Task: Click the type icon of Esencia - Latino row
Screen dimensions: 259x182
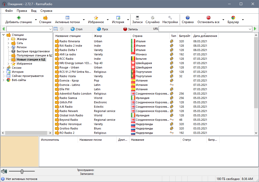Action: click(172, 85)
